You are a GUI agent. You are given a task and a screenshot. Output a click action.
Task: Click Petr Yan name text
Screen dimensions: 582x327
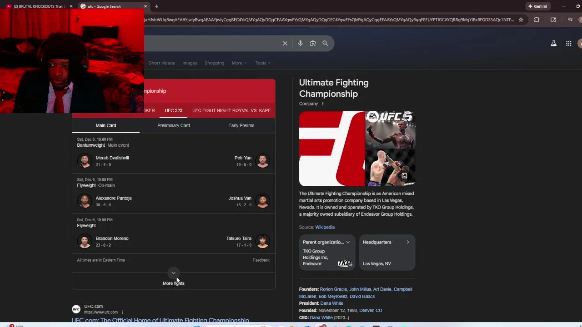pyautogui.click(x=243, y=158)
